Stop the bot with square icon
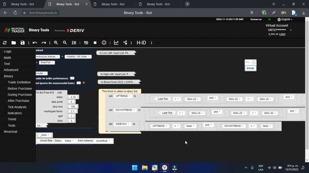This screenshot has height=173, width=309. (95, 43)
